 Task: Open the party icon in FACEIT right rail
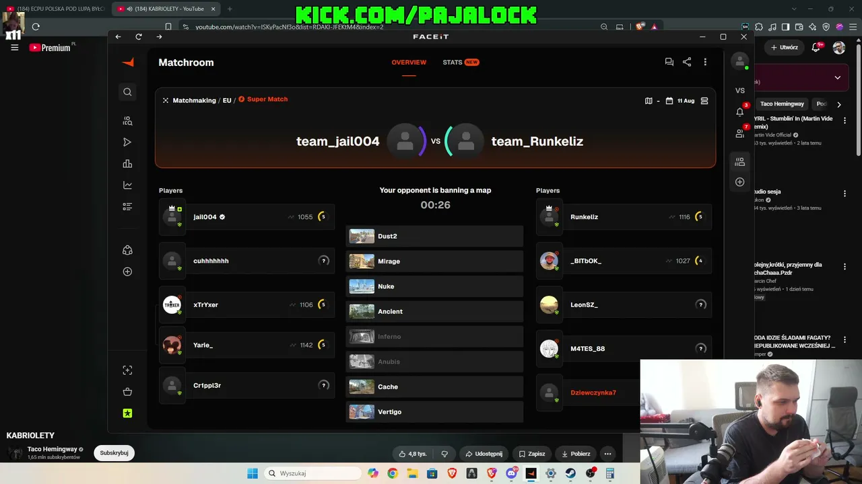[x=740, y=161]
